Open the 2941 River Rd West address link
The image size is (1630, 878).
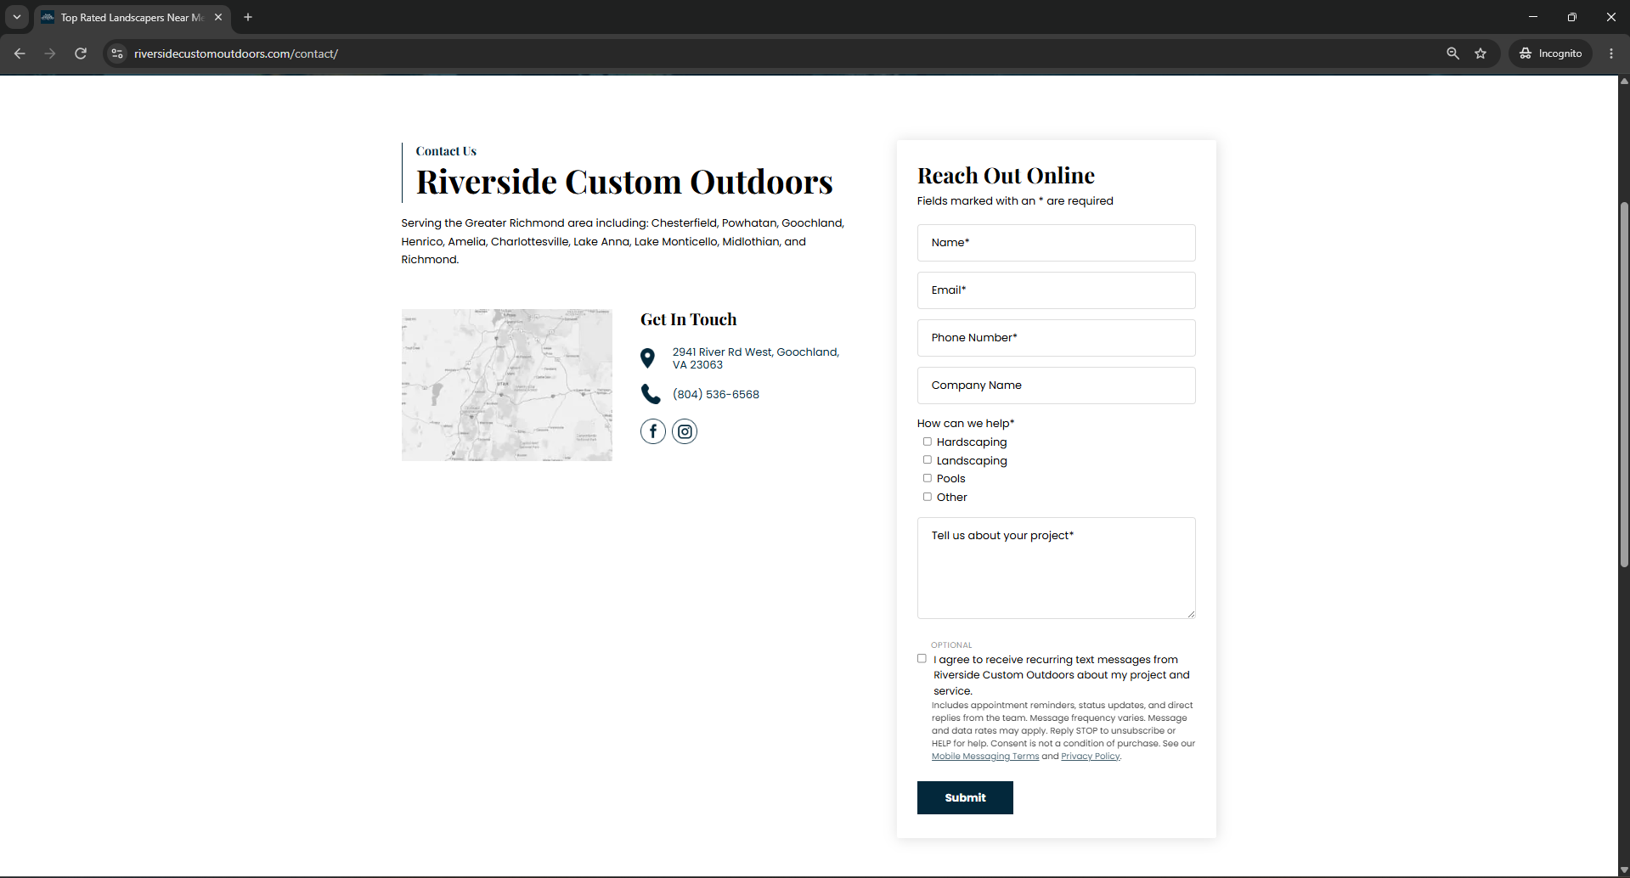coord(755,358)
